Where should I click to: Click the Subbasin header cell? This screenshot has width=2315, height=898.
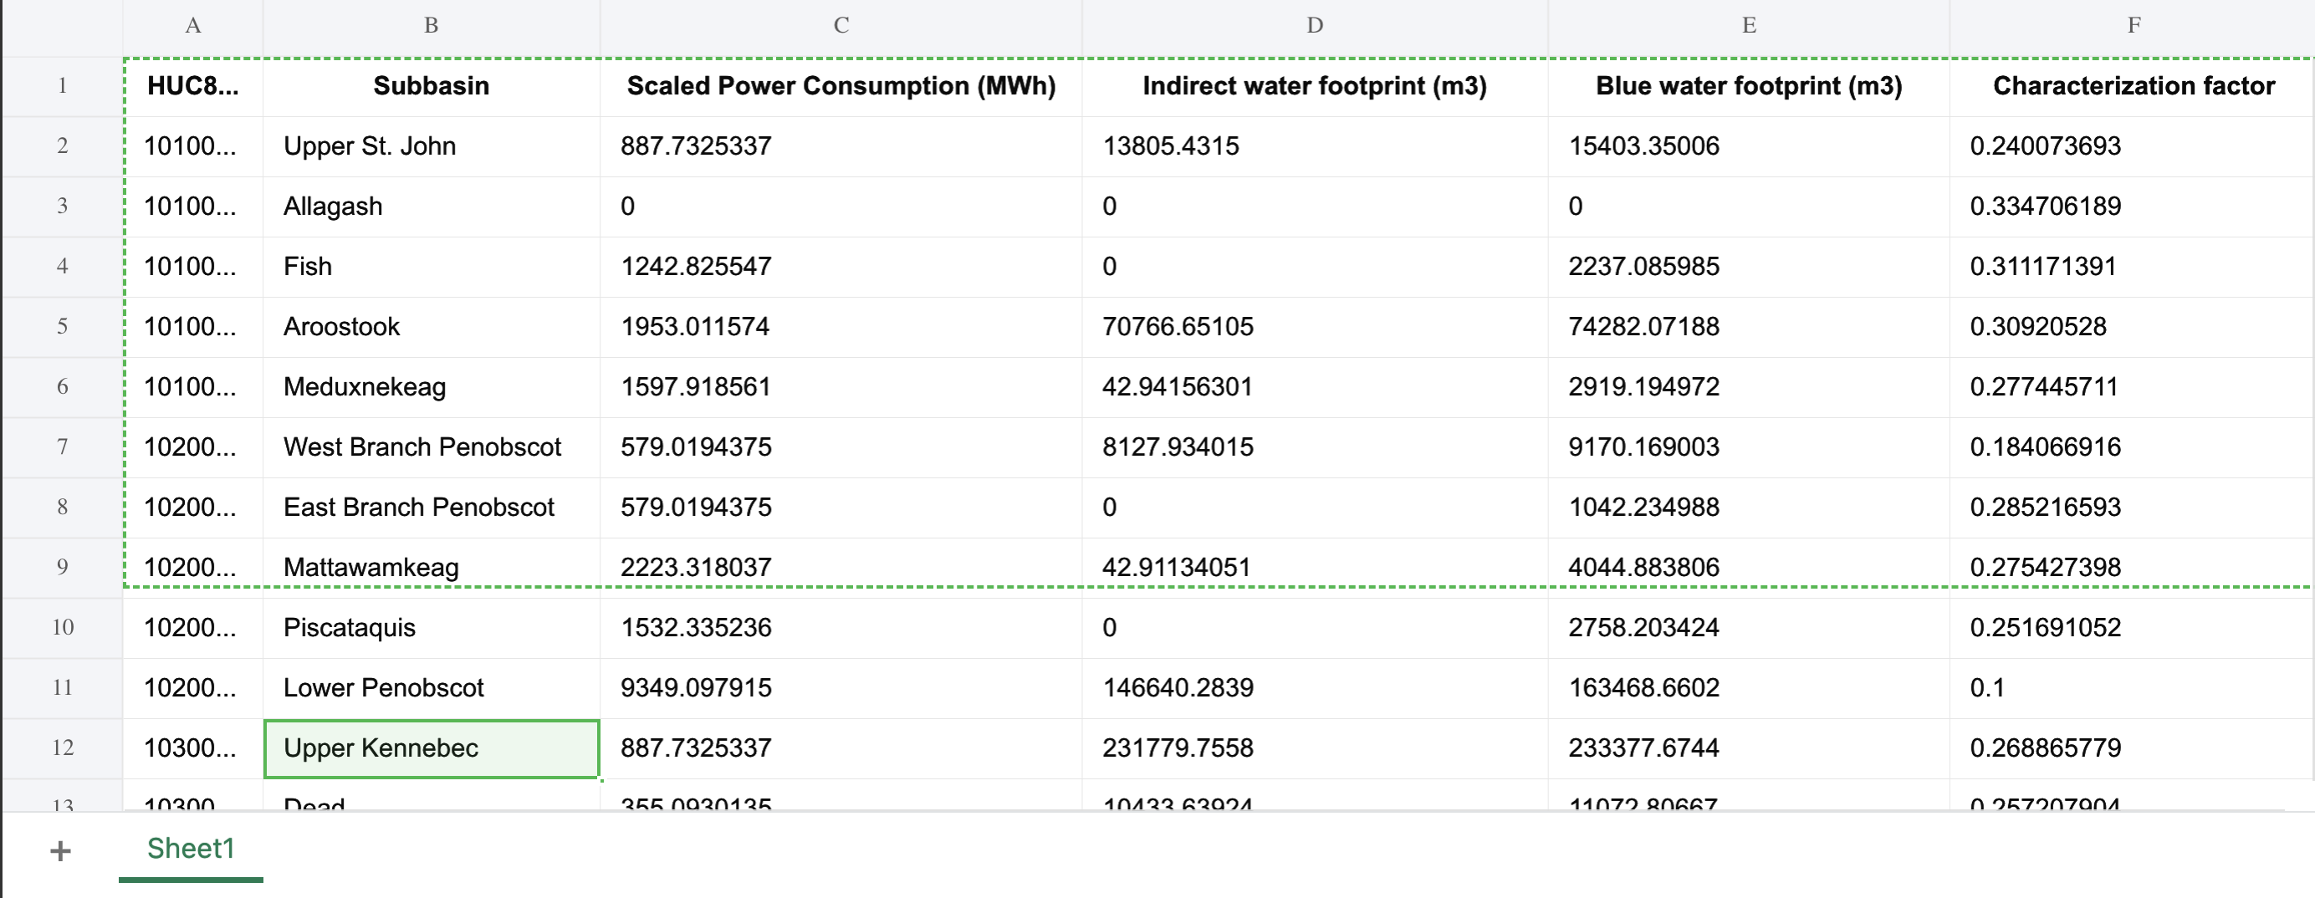[x=432, y=86]
